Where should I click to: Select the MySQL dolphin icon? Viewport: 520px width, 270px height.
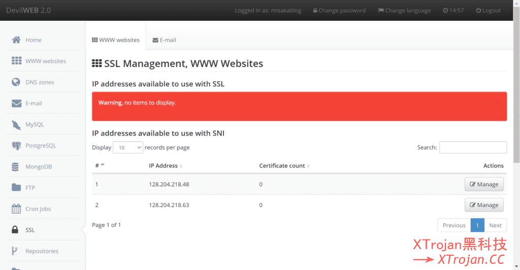point(16,124)
